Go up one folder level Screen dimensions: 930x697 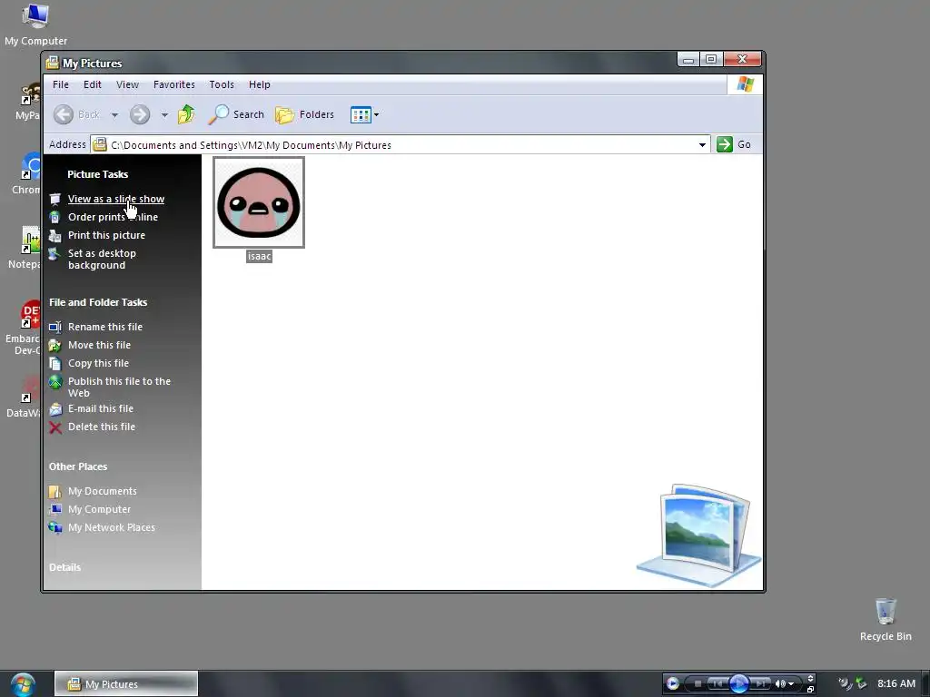tap(186, 113)
